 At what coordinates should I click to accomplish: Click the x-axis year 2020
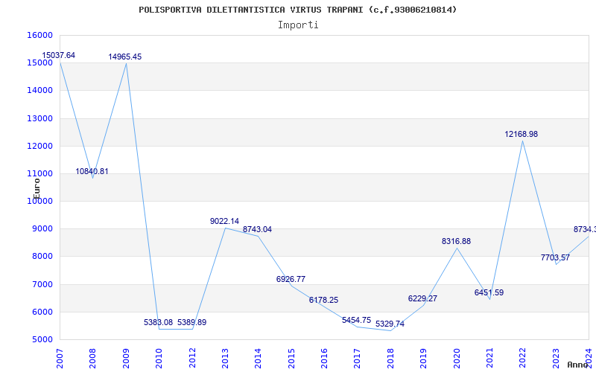point(457,359)
